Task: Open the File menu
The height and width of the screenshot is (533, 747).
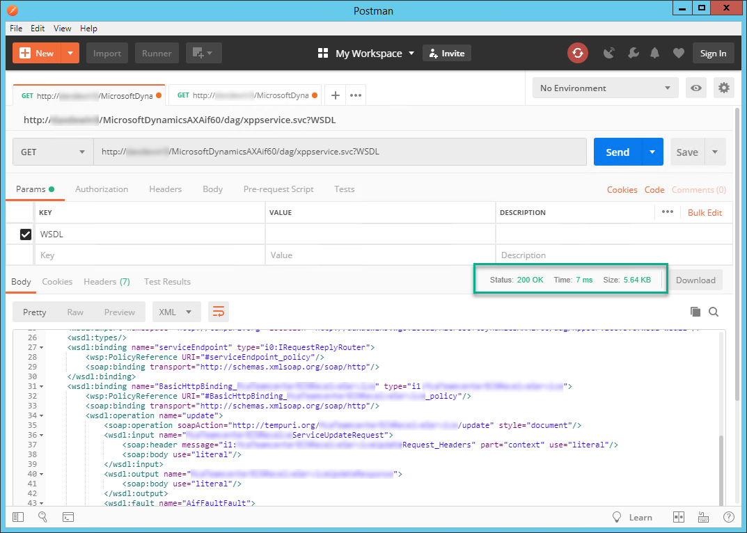Action: tap(16, 28)
